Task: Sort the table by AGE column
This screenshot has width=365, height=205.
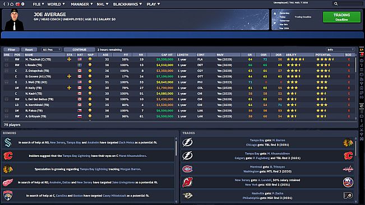Action: (x=105, y=55)
